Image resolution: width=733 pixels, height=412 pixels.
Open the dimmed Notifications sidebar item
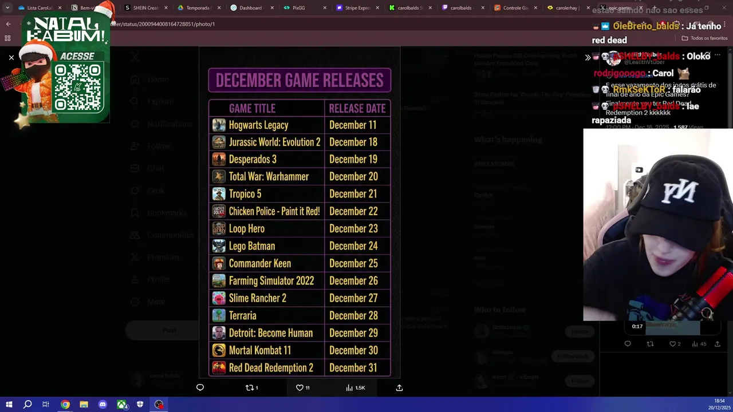point(161,124)
